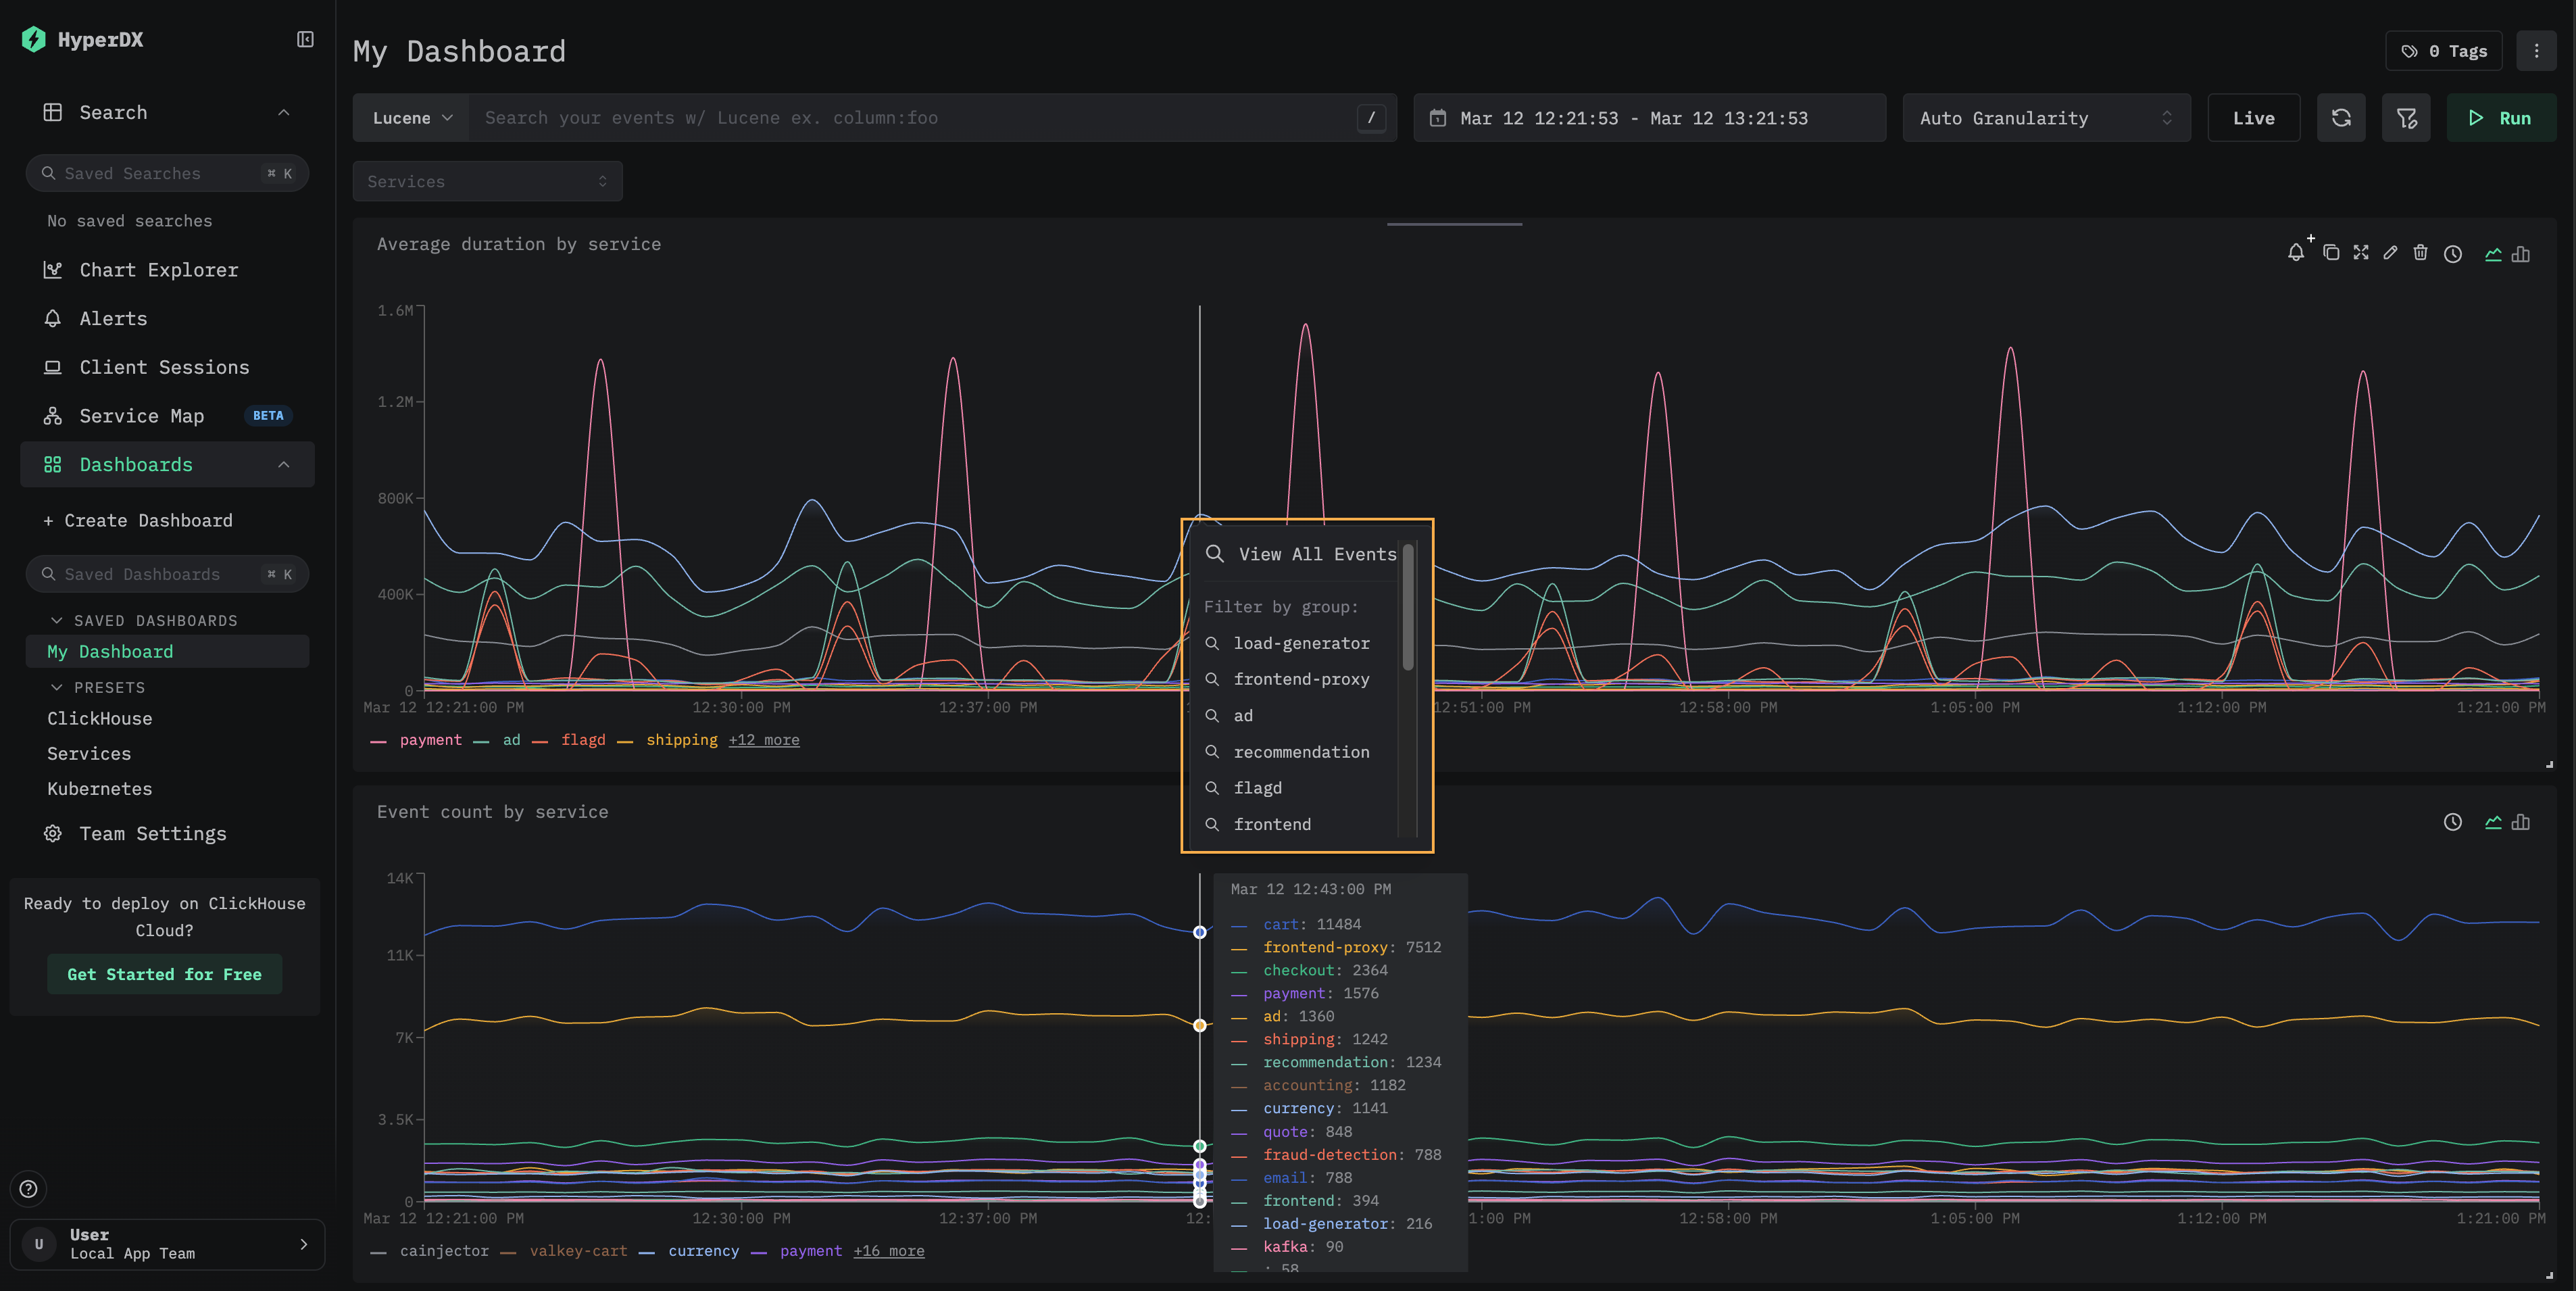The image size is (2576, 1291).
Task: Open the Auto Granularity dropdown
Action: [2045, 118]
